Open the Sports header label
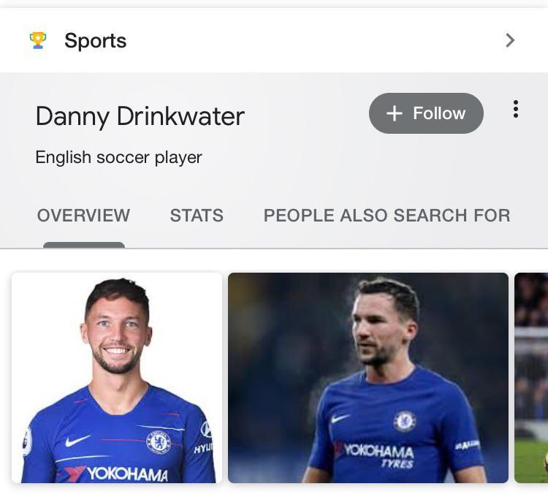The image size is (548, 500). click(95, 41)
